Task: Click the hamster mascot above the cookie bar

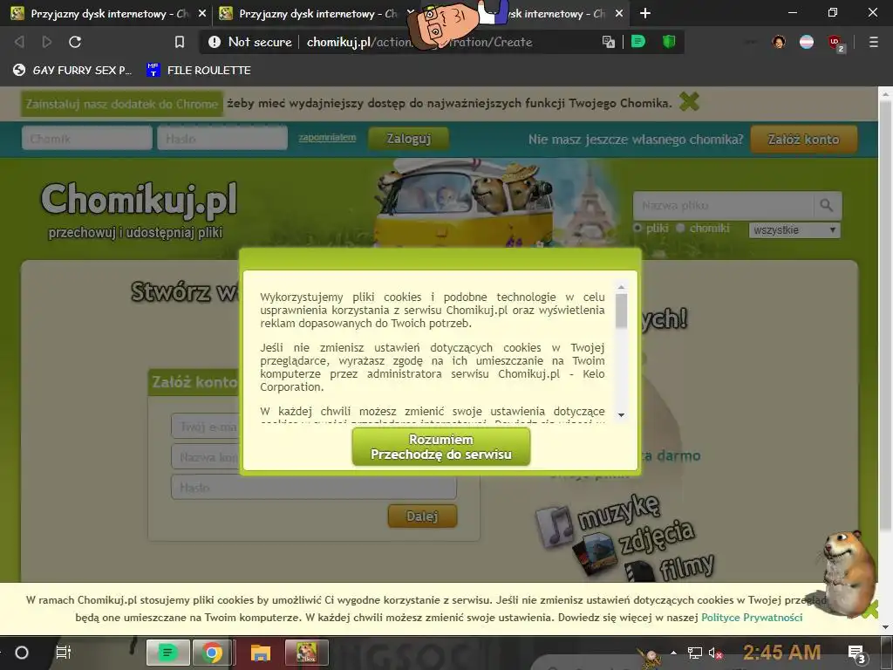Action: (849, 574)
